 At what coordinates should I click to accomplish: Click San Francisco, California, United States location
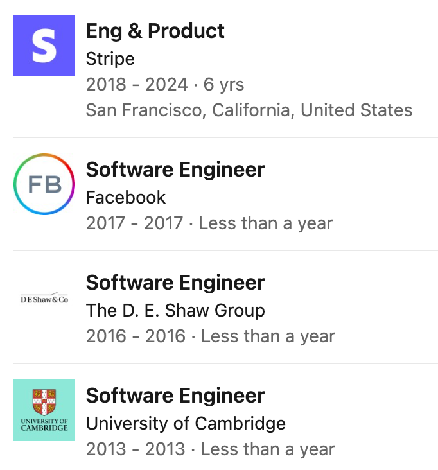click(249, 110)
